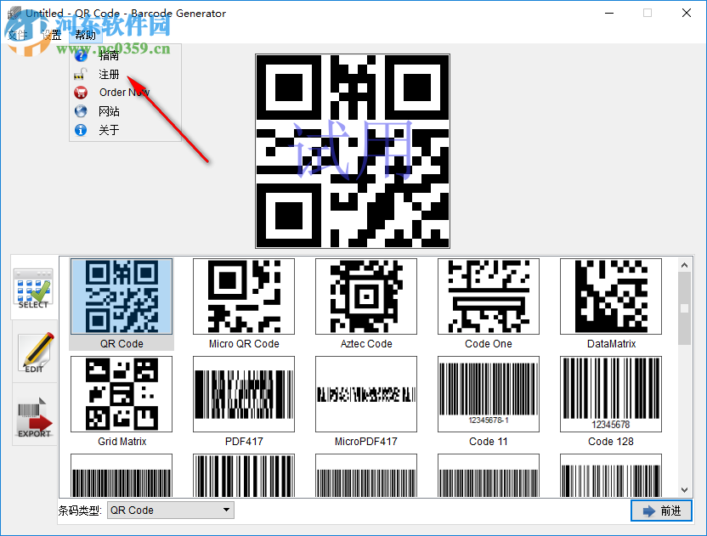Click the SELECT panel icon

pos(33,289)
